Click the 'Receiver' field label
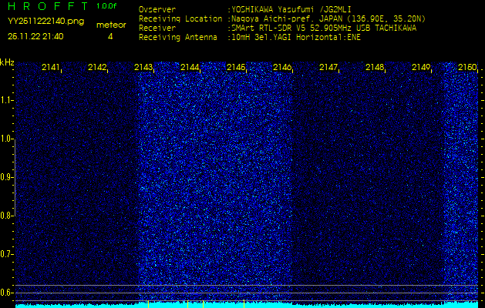485x308 pixels. pyautogui.click(x=157, y=28)
